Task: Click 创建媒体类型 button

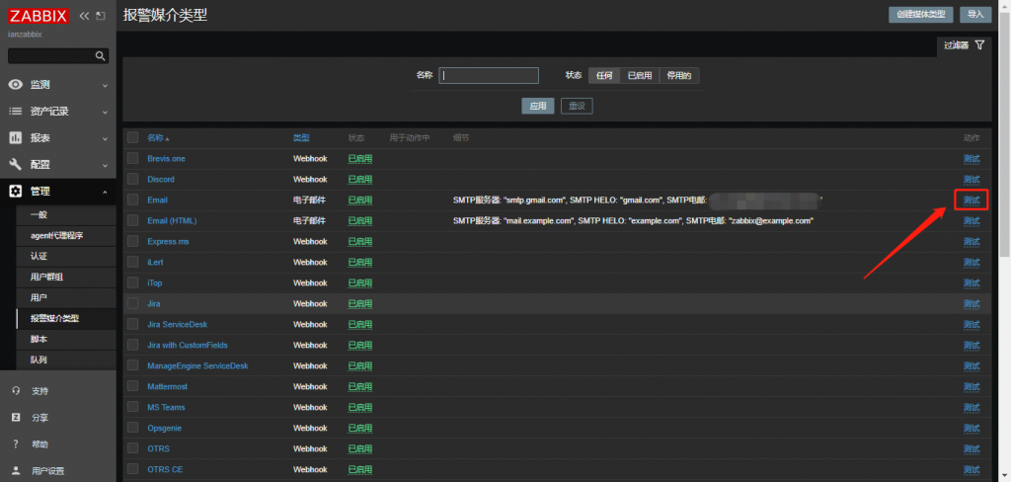Action: (x=921, y=15)
